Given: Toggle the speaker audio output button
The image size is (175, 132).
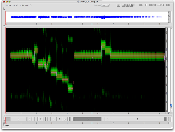Looking at the screenshot, I should point(118,5).
